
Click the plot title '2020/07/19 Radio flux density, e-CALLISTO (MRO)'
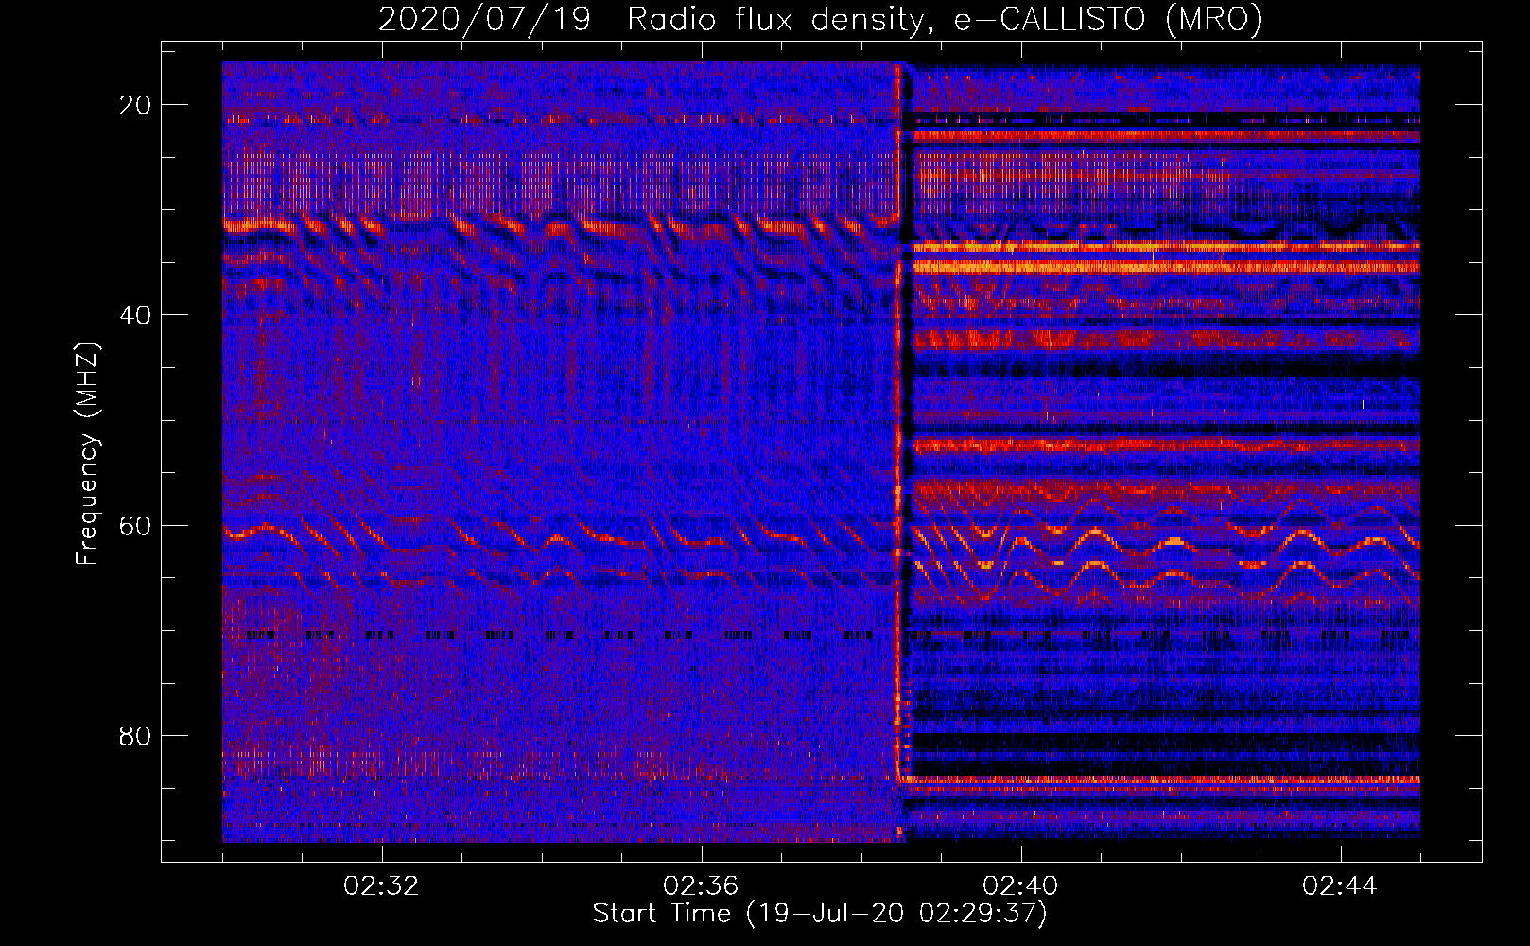(820, 19)
